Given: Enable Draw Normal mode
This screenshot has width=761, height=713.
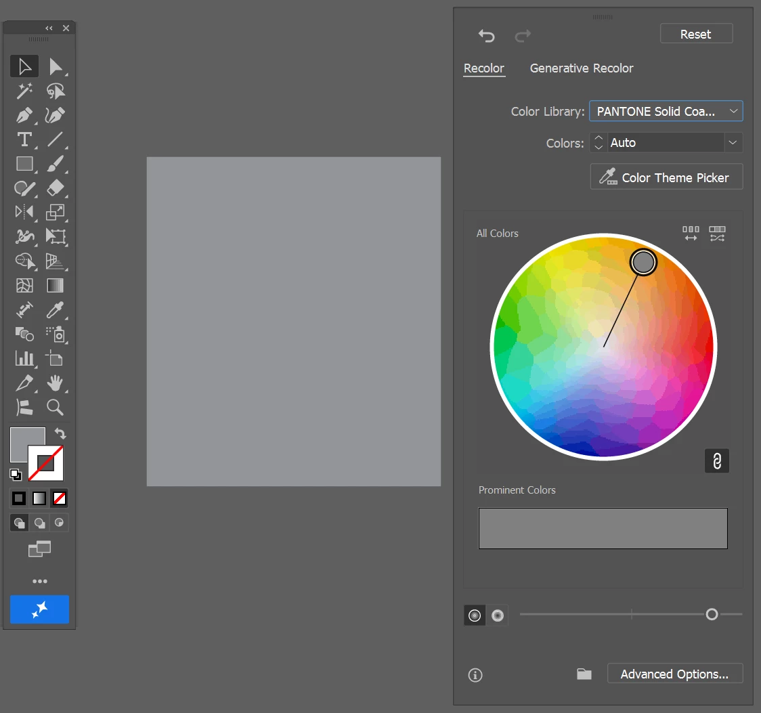Looking at the screenshot, I should [x=19, y=523].
